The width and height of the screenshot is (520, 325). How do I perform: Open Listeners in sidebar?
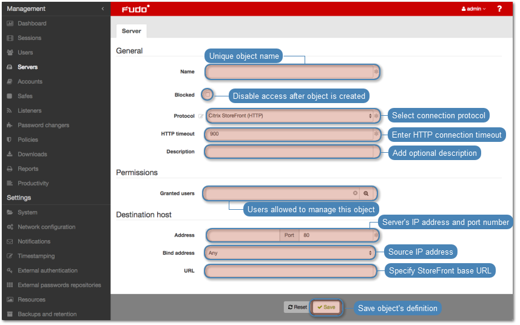(30, 110)
